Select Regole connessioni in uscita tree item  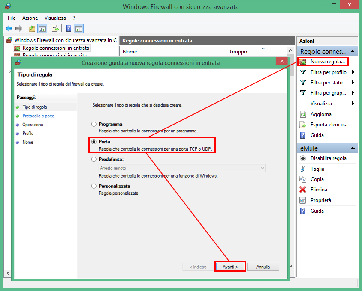(54, 55)
